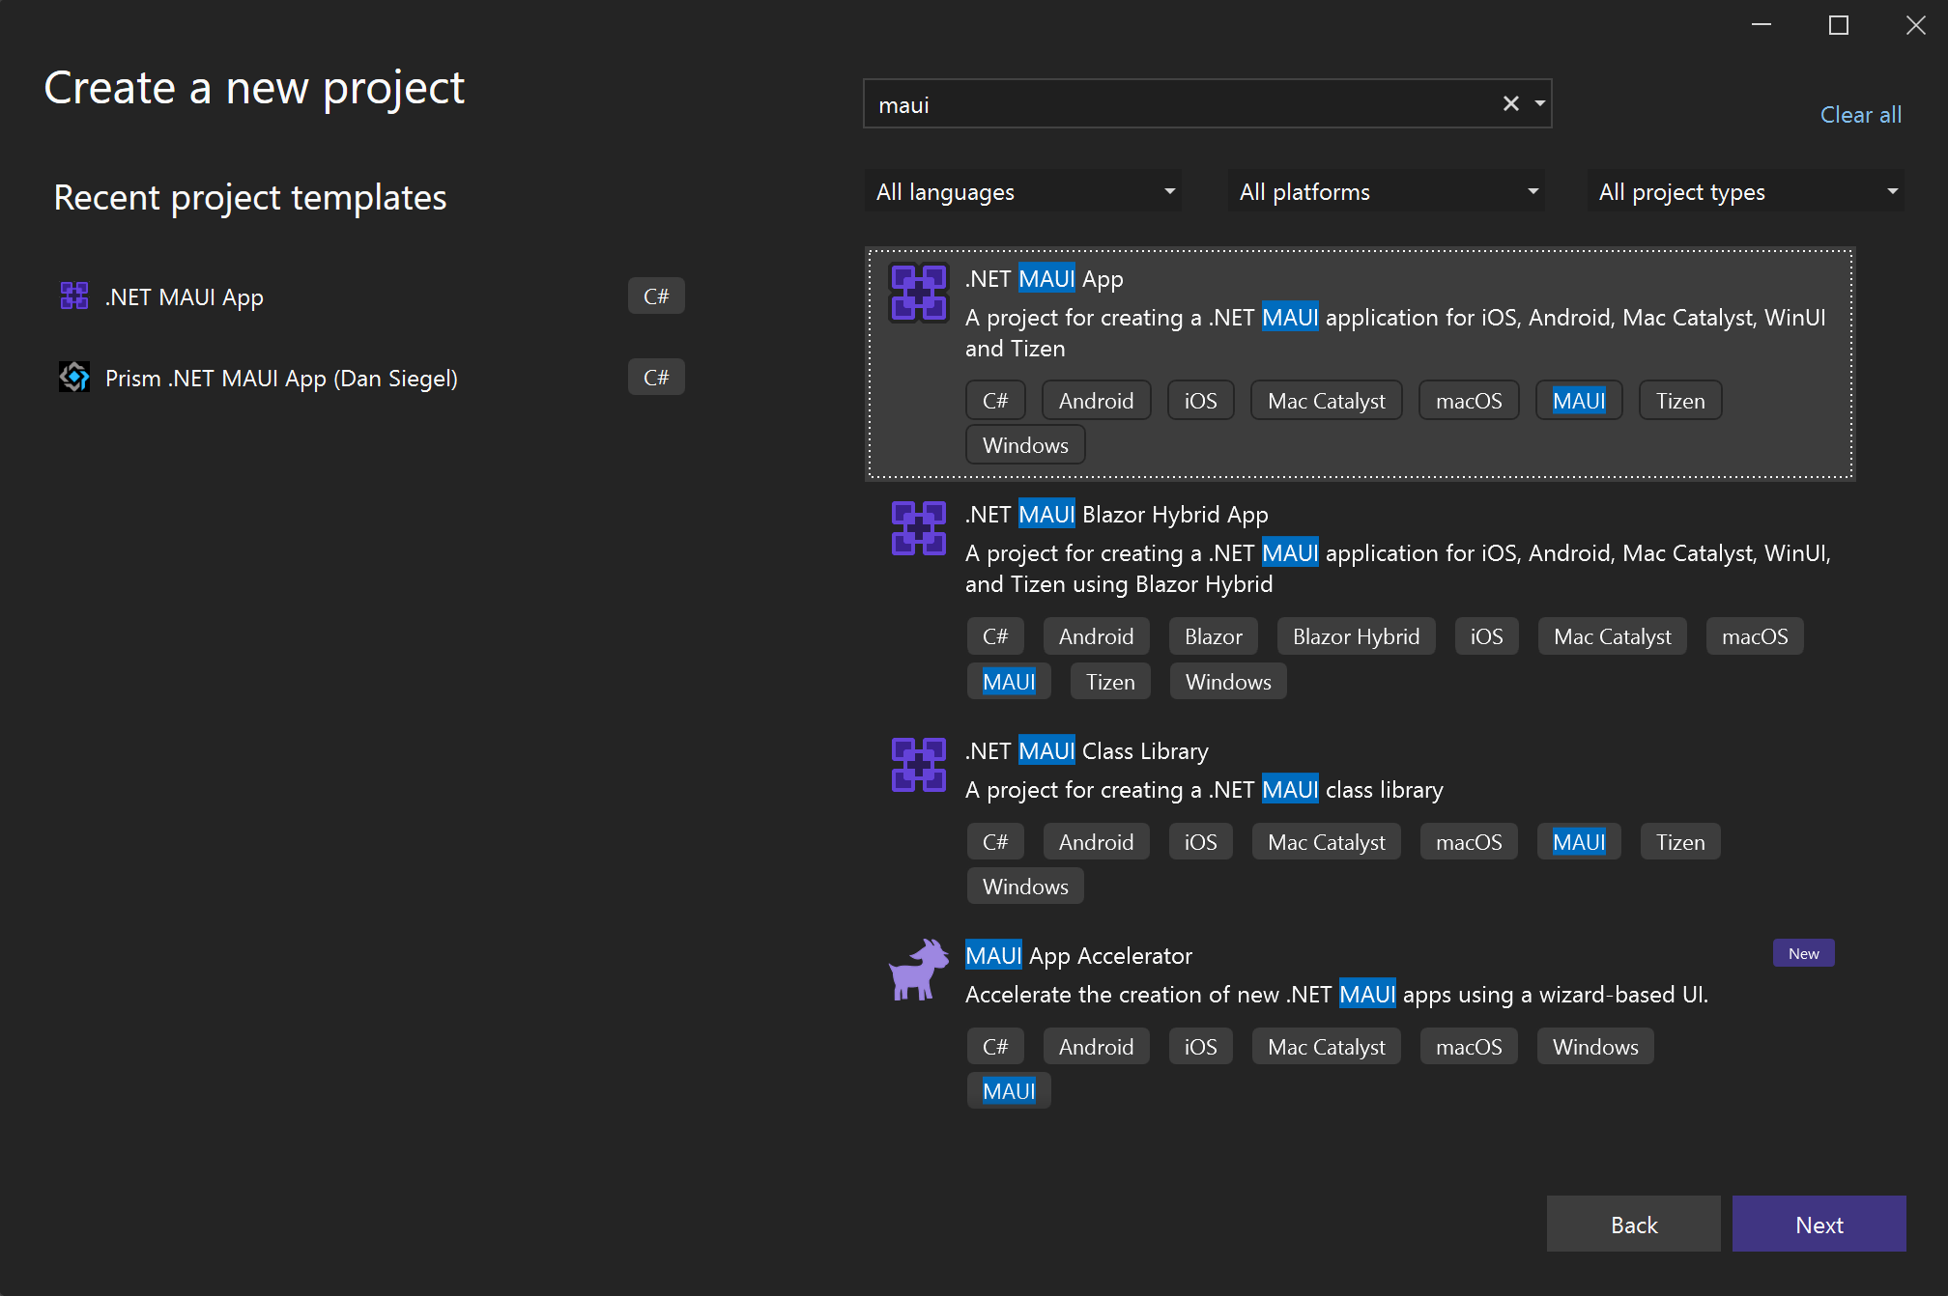This screenshot has width=1948, height=1296.
Task: Click the Next button
Action: pyautogui.click(x=1819, y=1224)
